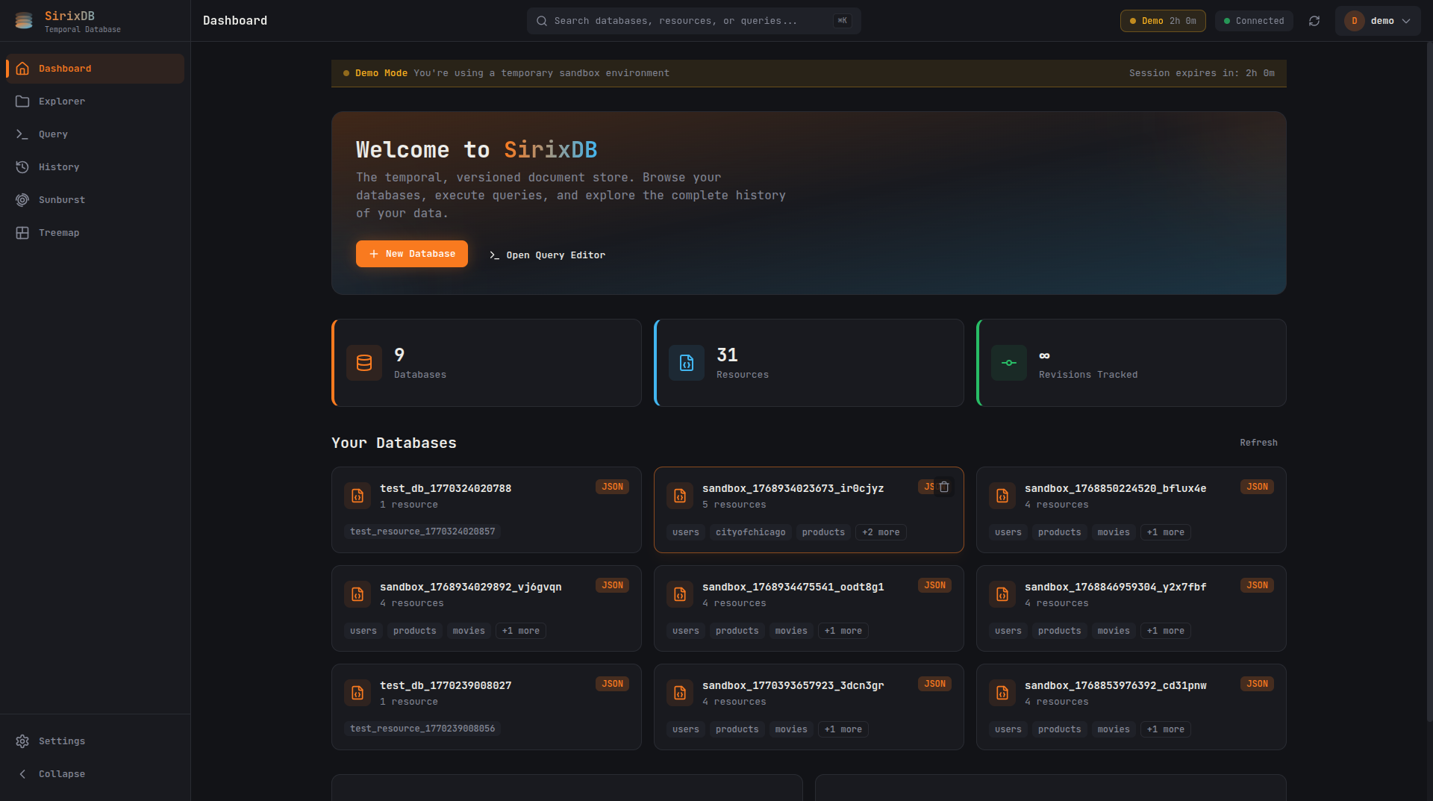
Task: Click the refresh icon near the user menu
Action: click(x=1314, y=21)
